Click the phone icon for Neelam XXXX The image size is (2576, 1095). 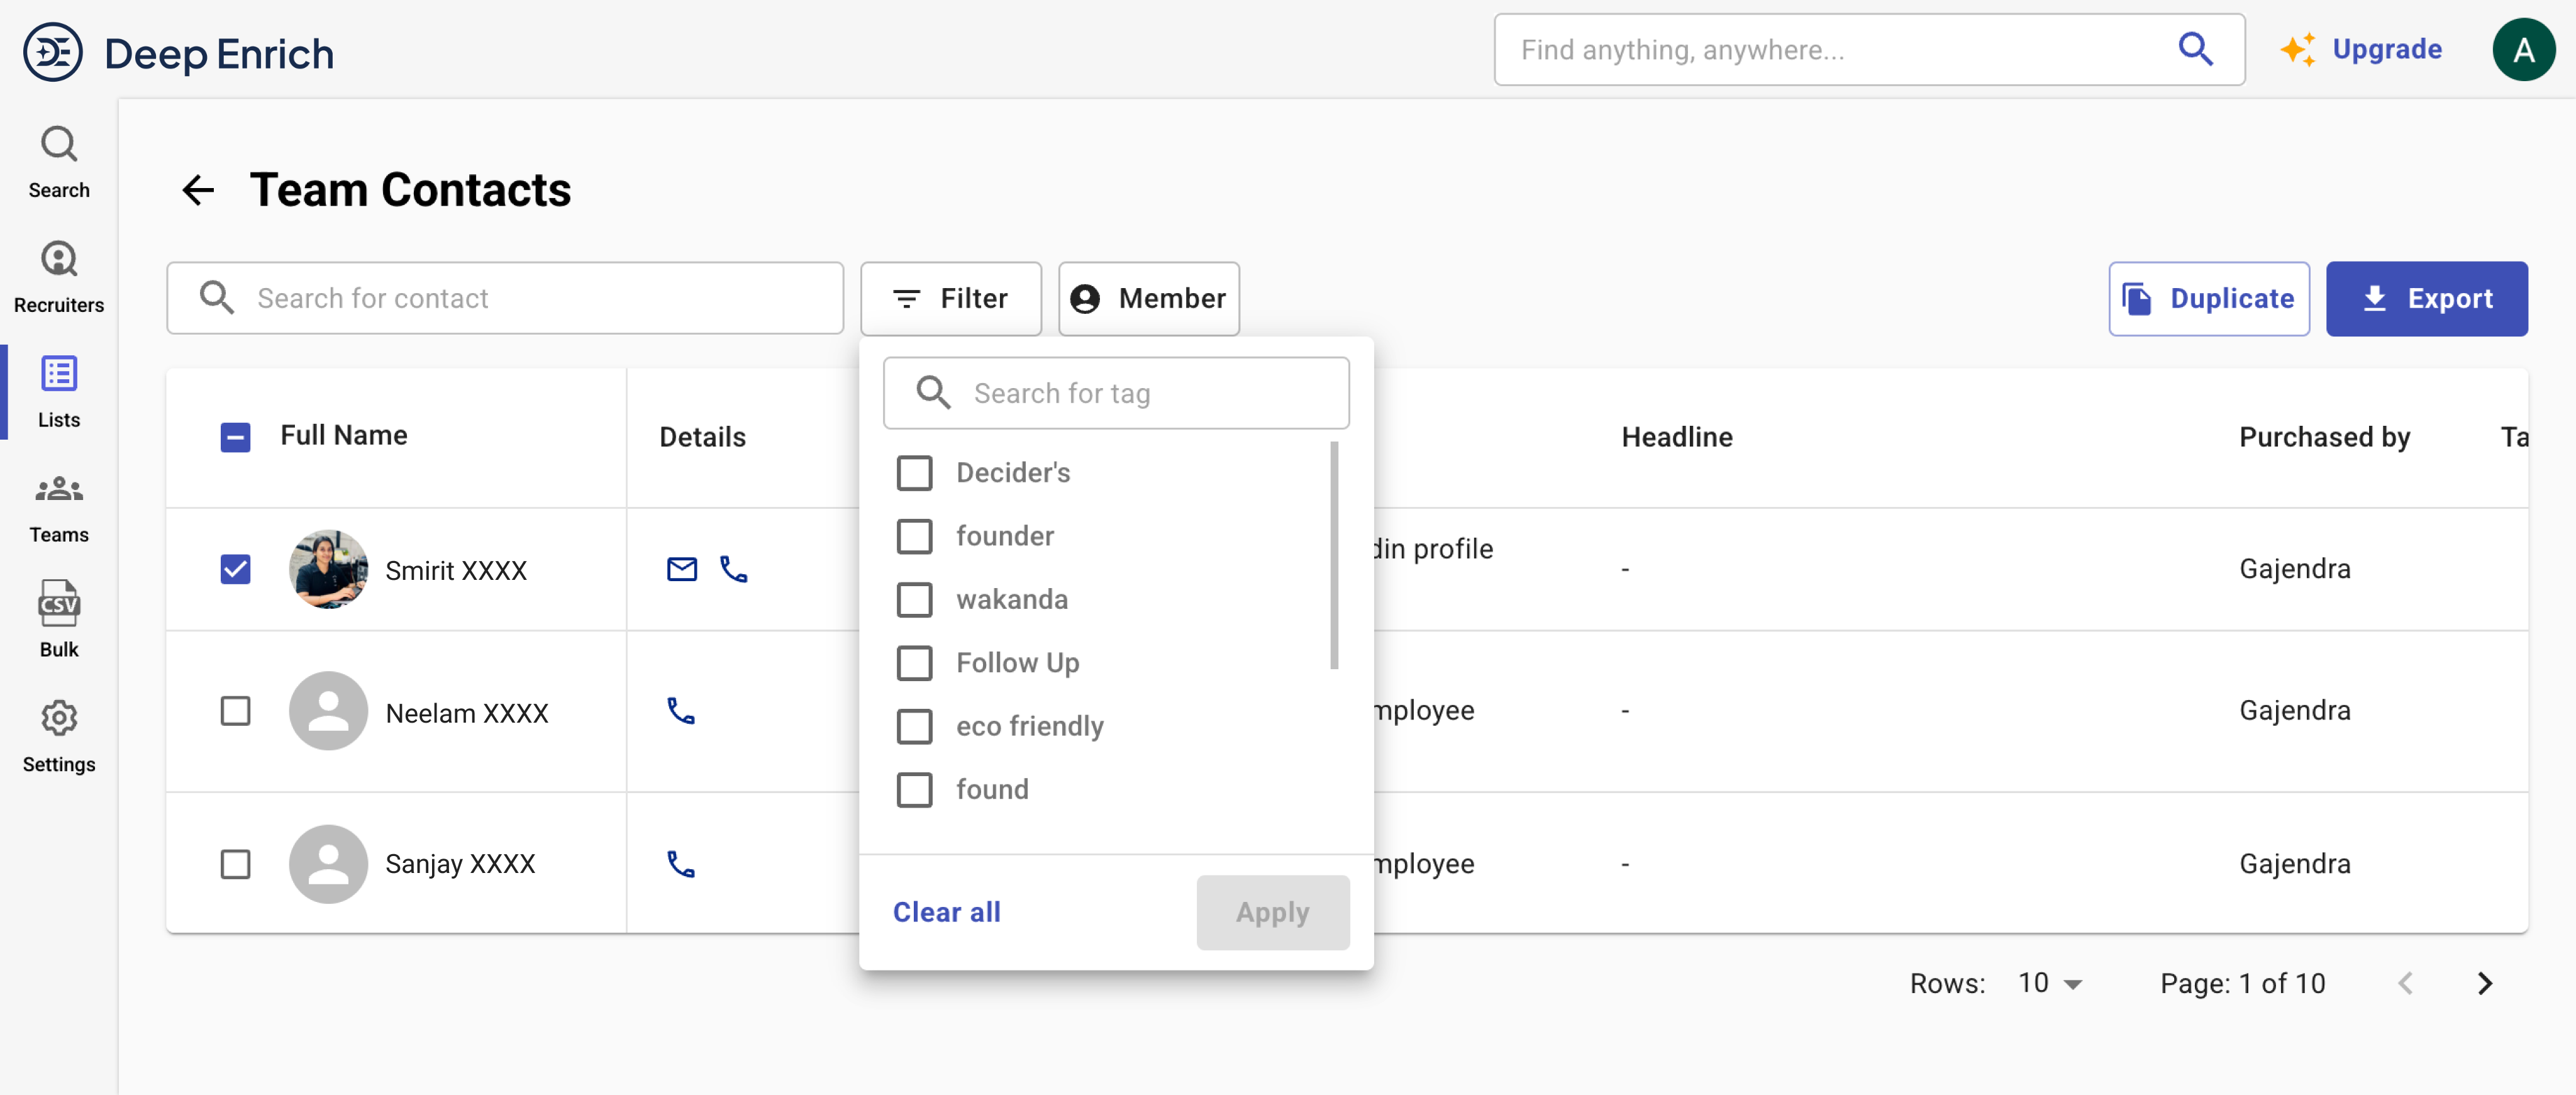[681, 711]
